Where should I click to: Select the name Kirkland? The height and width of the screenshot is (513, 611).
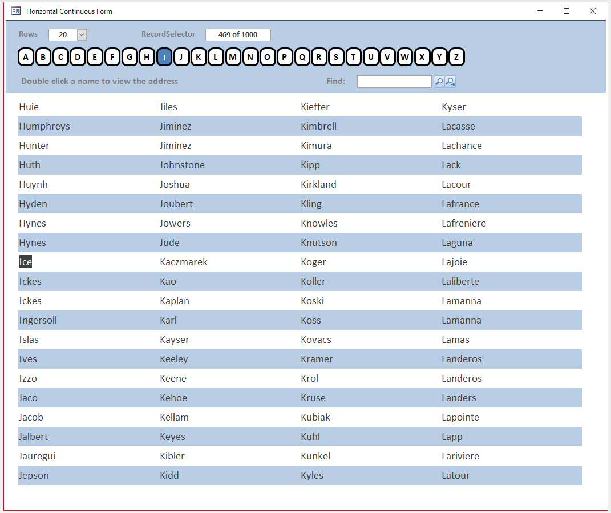click(318, 184)
